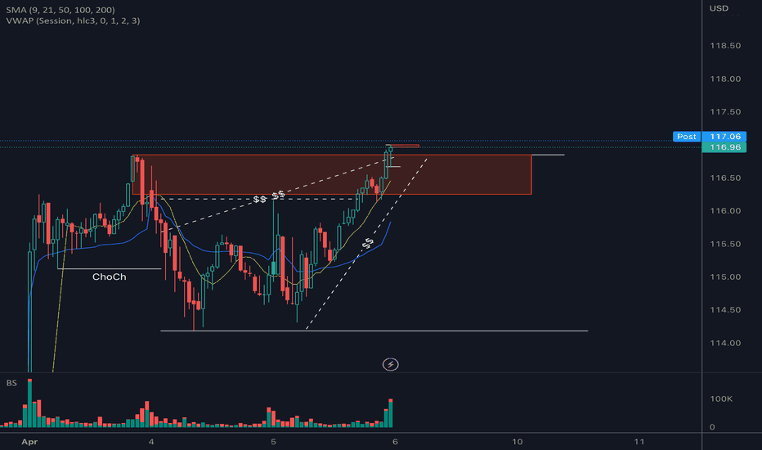Select the $$ label on the rising trendline
The image size is (762, 450).
pos(368,243)
